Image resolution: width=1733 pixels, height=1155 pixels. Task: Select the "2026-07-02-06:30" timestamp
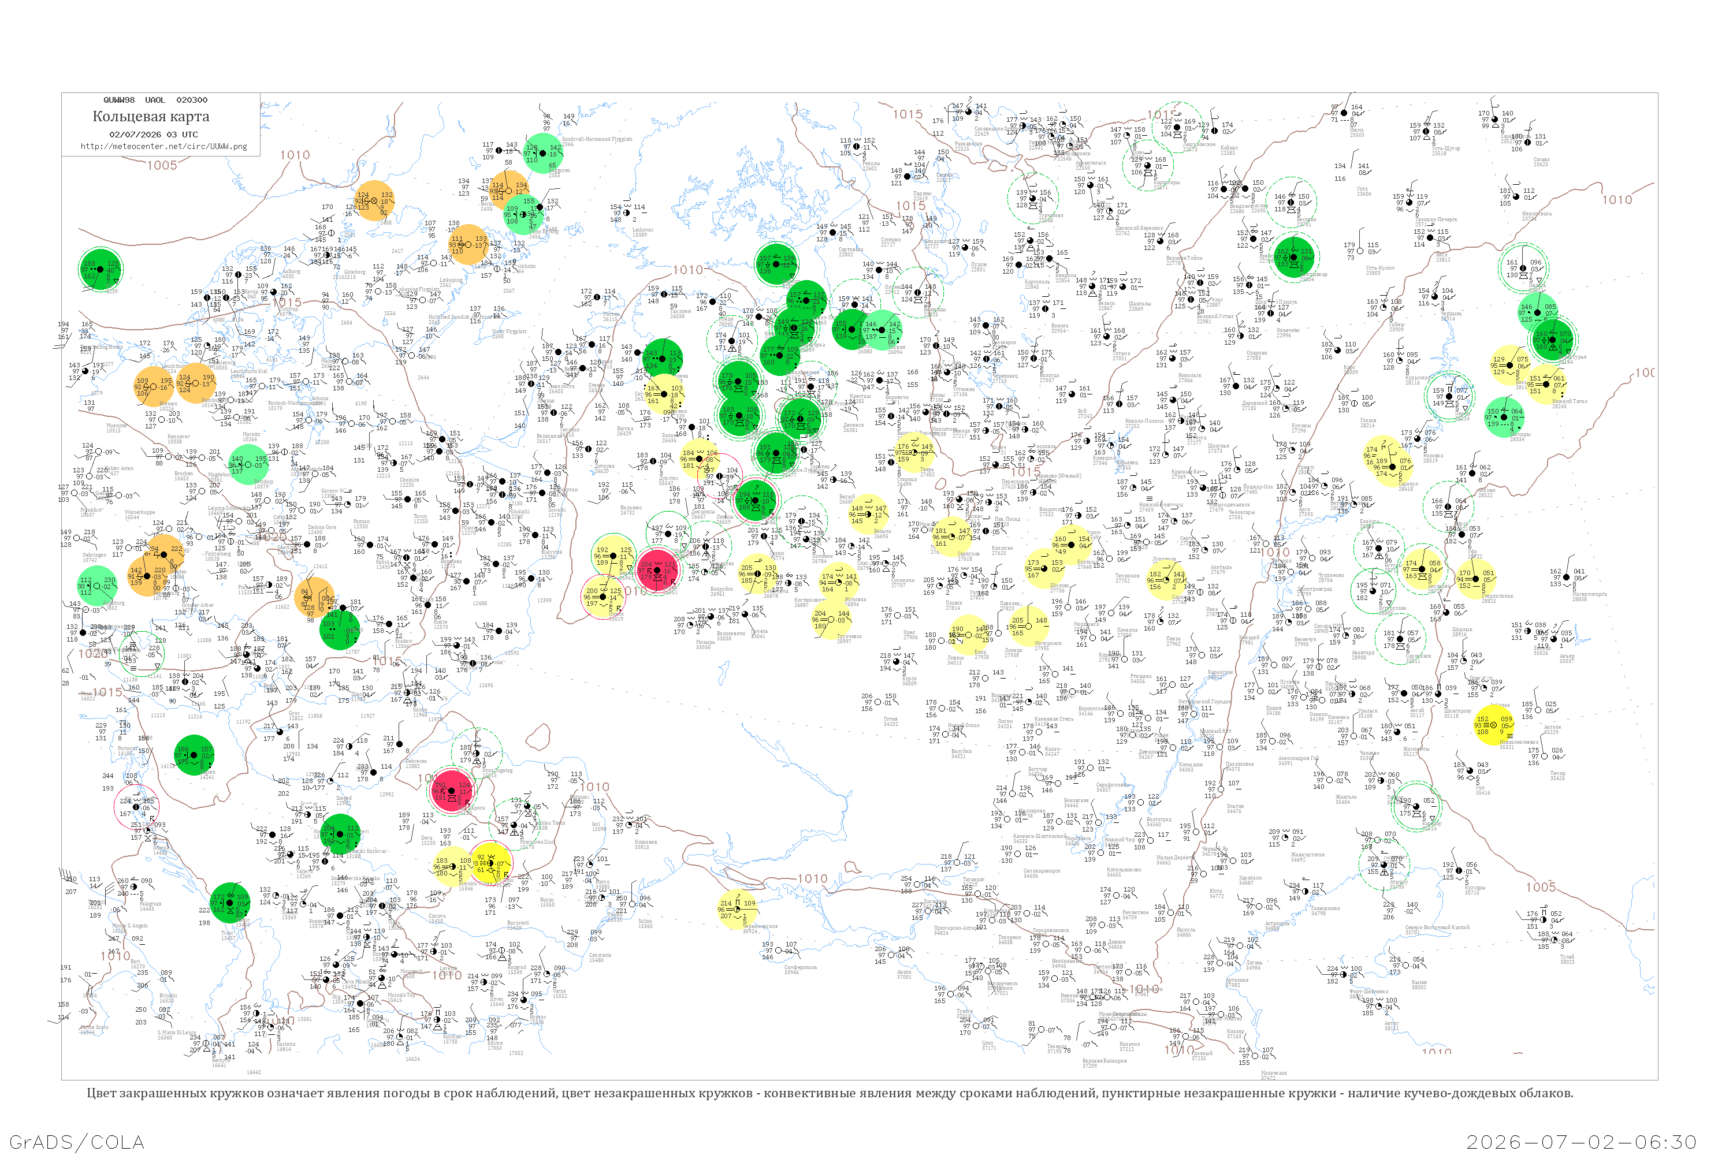click(1582, 1142)
